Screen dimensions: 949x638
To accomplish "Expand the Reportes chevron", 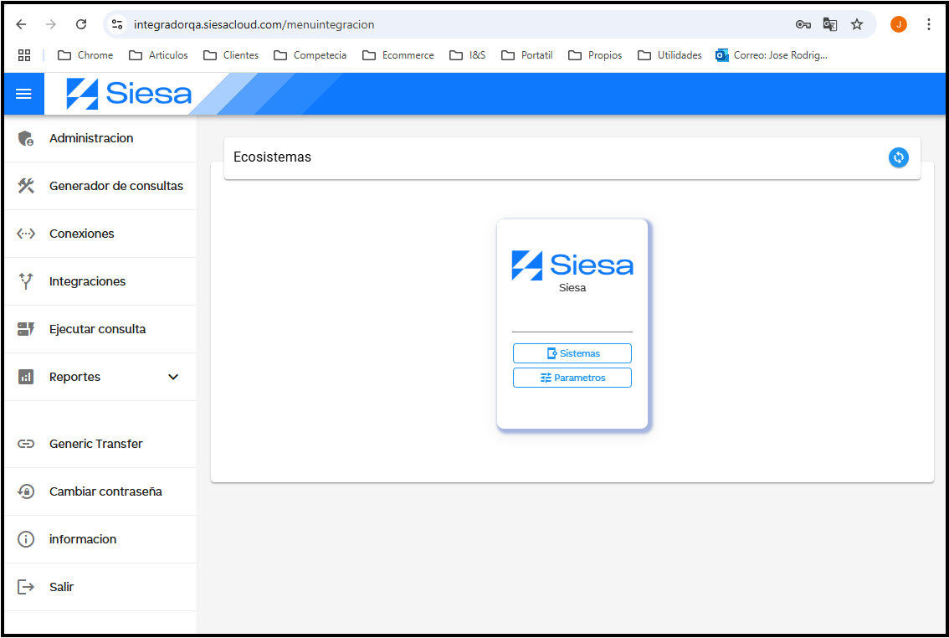I will coord(173,377).
